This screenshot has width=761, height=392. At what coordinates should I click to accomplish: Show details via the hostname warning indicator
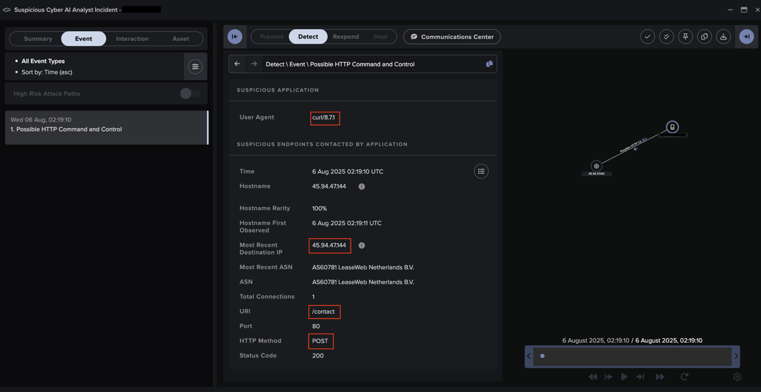pyautogui.click(x=361, y=186)
